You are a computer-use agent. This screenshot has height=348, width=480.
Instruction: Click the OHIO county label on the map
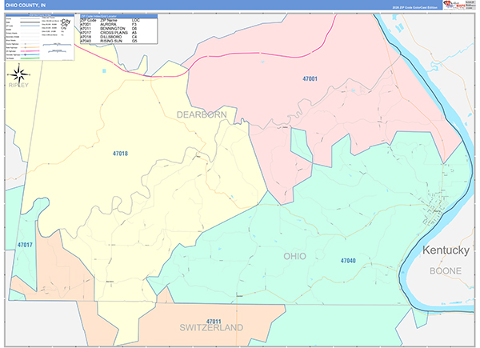pos(294,256)
